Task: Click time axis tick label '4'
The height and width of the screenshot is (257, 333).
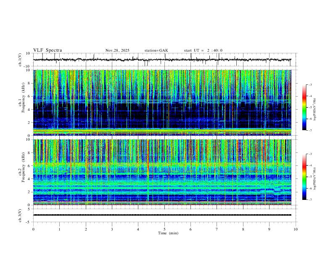Action: [138, 229]
